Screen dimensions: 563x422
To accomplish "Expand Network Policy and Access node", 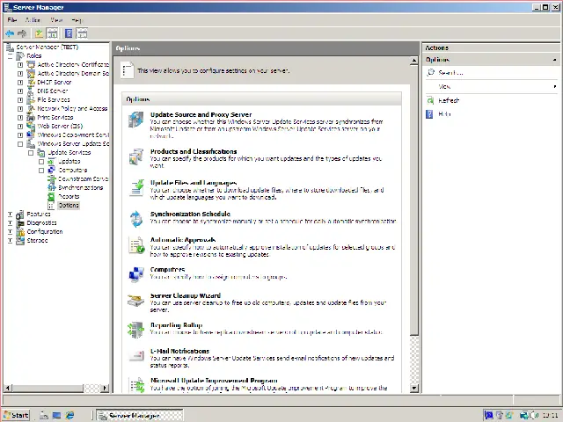I will 20,109.
